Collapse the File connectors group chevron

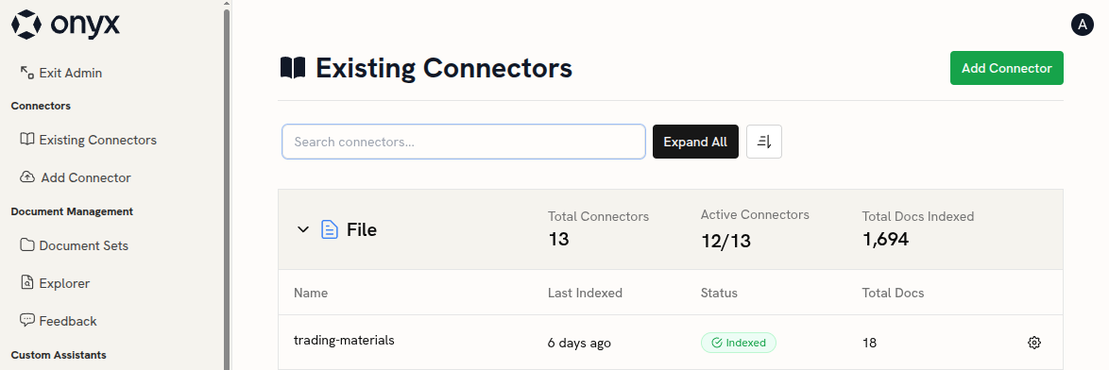302,229
